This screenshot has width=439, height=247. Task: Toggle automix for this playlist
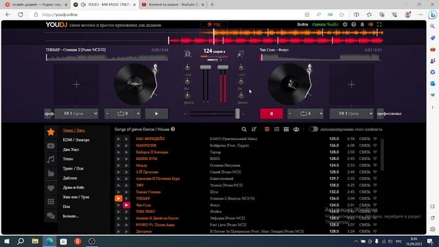313,129
